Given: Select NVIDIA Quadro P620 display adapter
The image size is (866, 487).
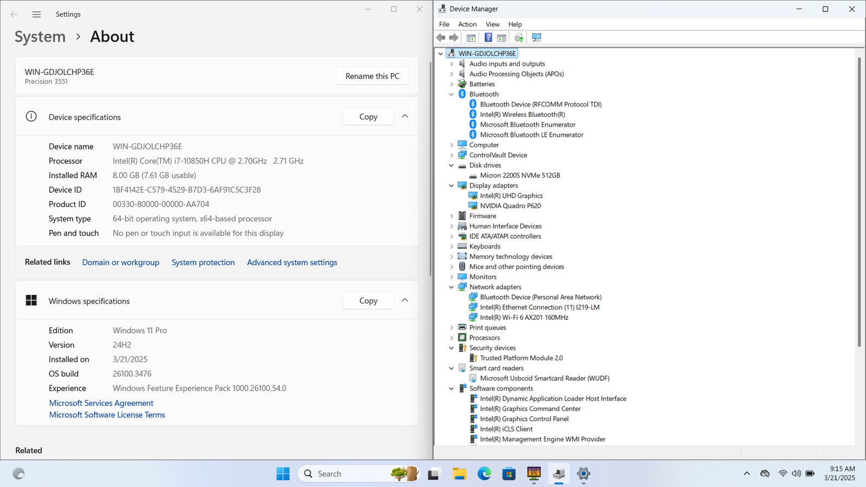Looking at the screenshot, I should click(x=510, y=206).
